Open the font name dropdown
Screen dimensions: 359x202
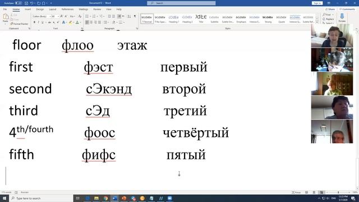coord(50,16)
